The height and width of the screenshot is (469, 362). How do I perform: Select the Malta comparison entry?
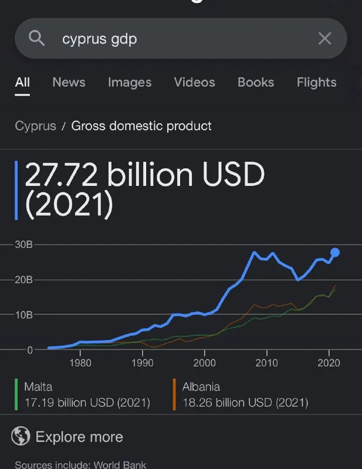coord(87,395)
